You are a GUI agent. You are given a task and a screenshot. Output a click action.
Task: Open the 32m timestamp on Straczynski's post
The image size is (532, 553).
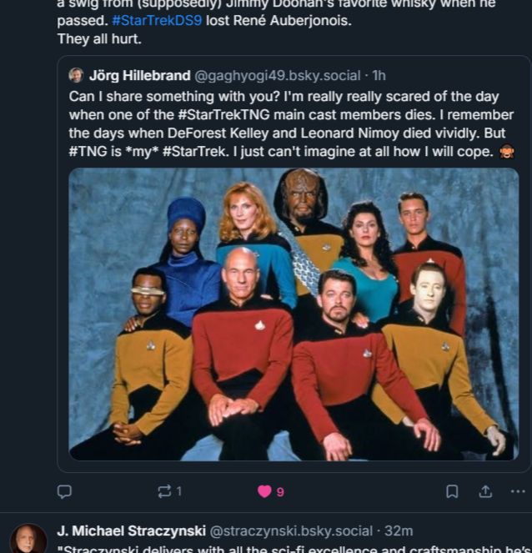click(x=399, y=530)
